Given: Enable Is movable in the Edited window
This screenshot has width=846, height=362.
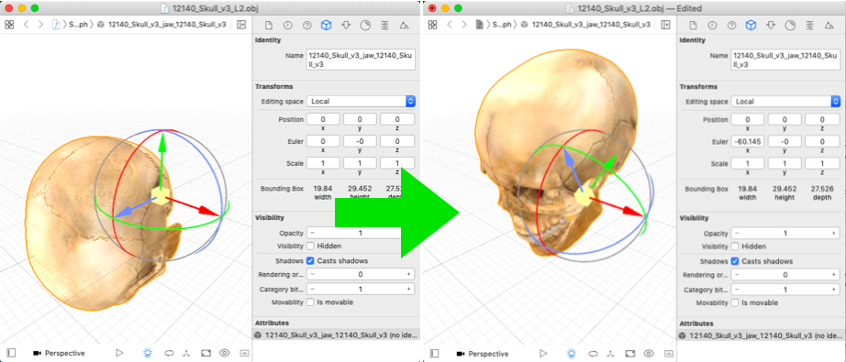Looking at the screenshot, I should pos(735,302).
